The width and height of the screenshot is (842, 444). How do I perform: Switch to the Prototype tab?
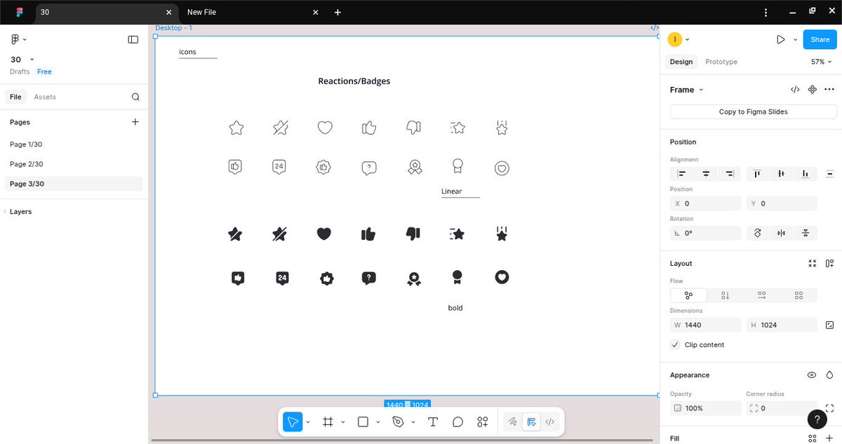tap(721, 62)
